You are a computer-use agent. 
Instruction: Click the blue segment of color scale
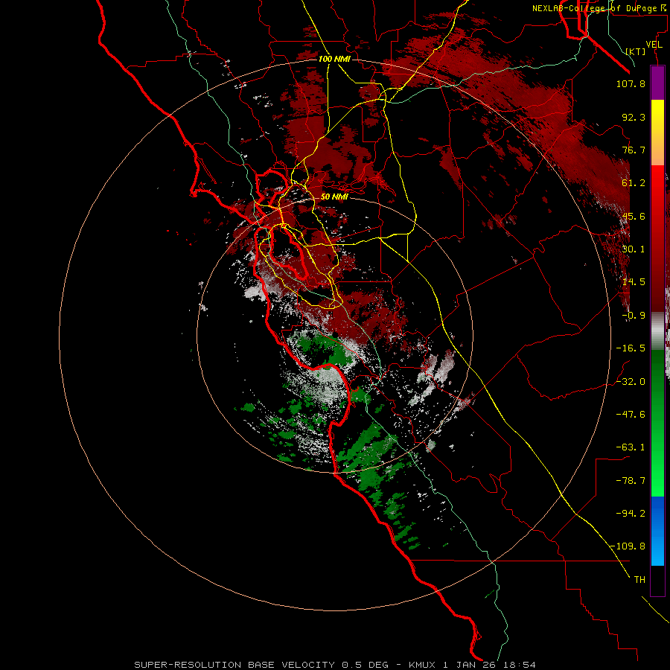click(657, 531)
